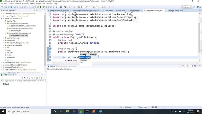Screen dimensions: 202x114
Task: Close the EmployeePublisher.java tab
Action: [164, 10]
